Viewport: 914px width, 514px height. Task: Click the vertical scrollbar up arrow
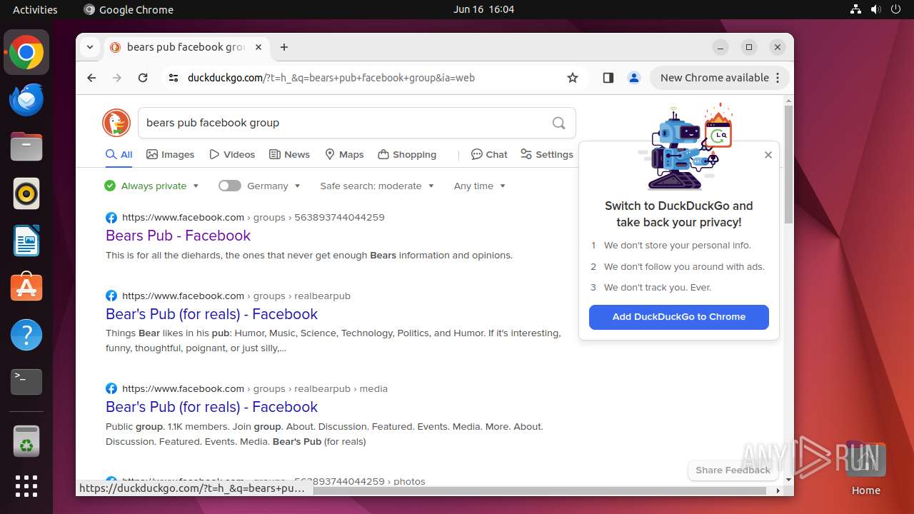click(788, 101)
